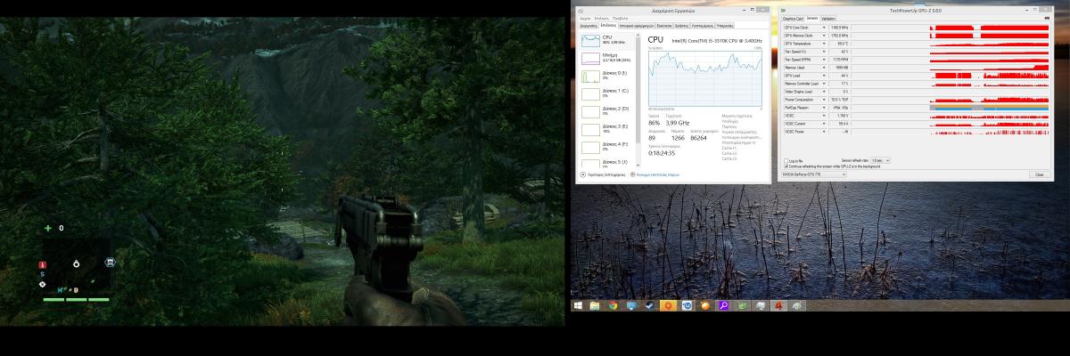The image size is (1070, 356).
Task: Click the CPU usage graph in Task Manager
Action: [705, 77]
